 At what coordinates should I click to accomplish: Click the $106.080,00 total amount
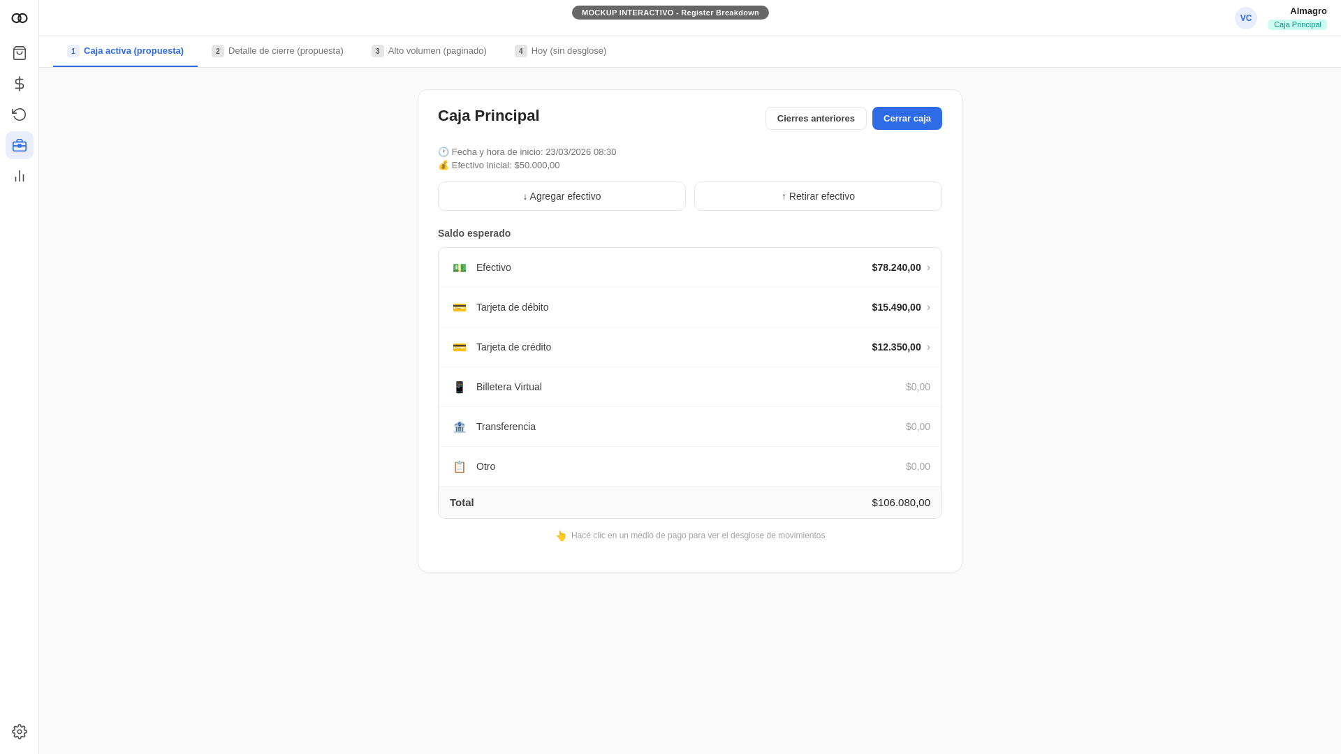click(901, 503)
